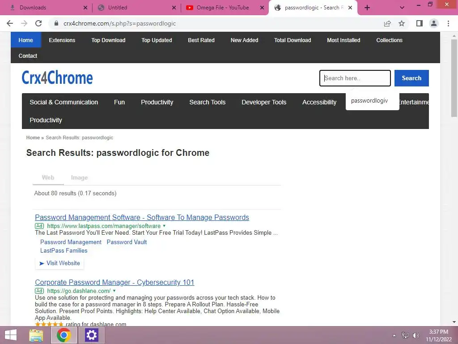Open the LastPass Families sitelink
This screenshot has height=344, width=458.
[64, 251]
